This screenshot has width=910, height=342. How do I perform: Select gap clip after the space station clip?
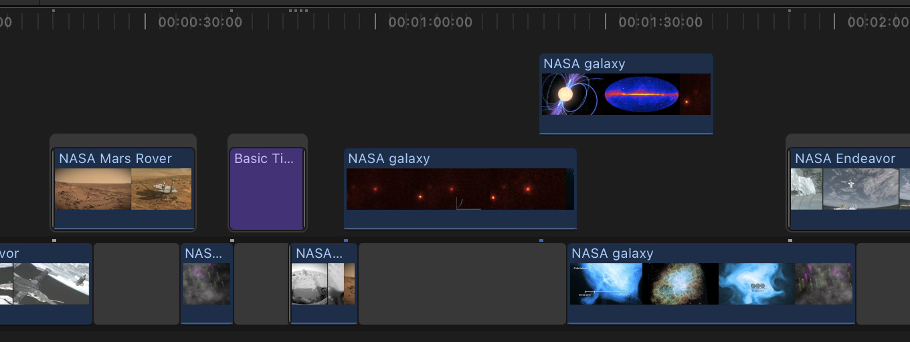[x=136, y=284]
